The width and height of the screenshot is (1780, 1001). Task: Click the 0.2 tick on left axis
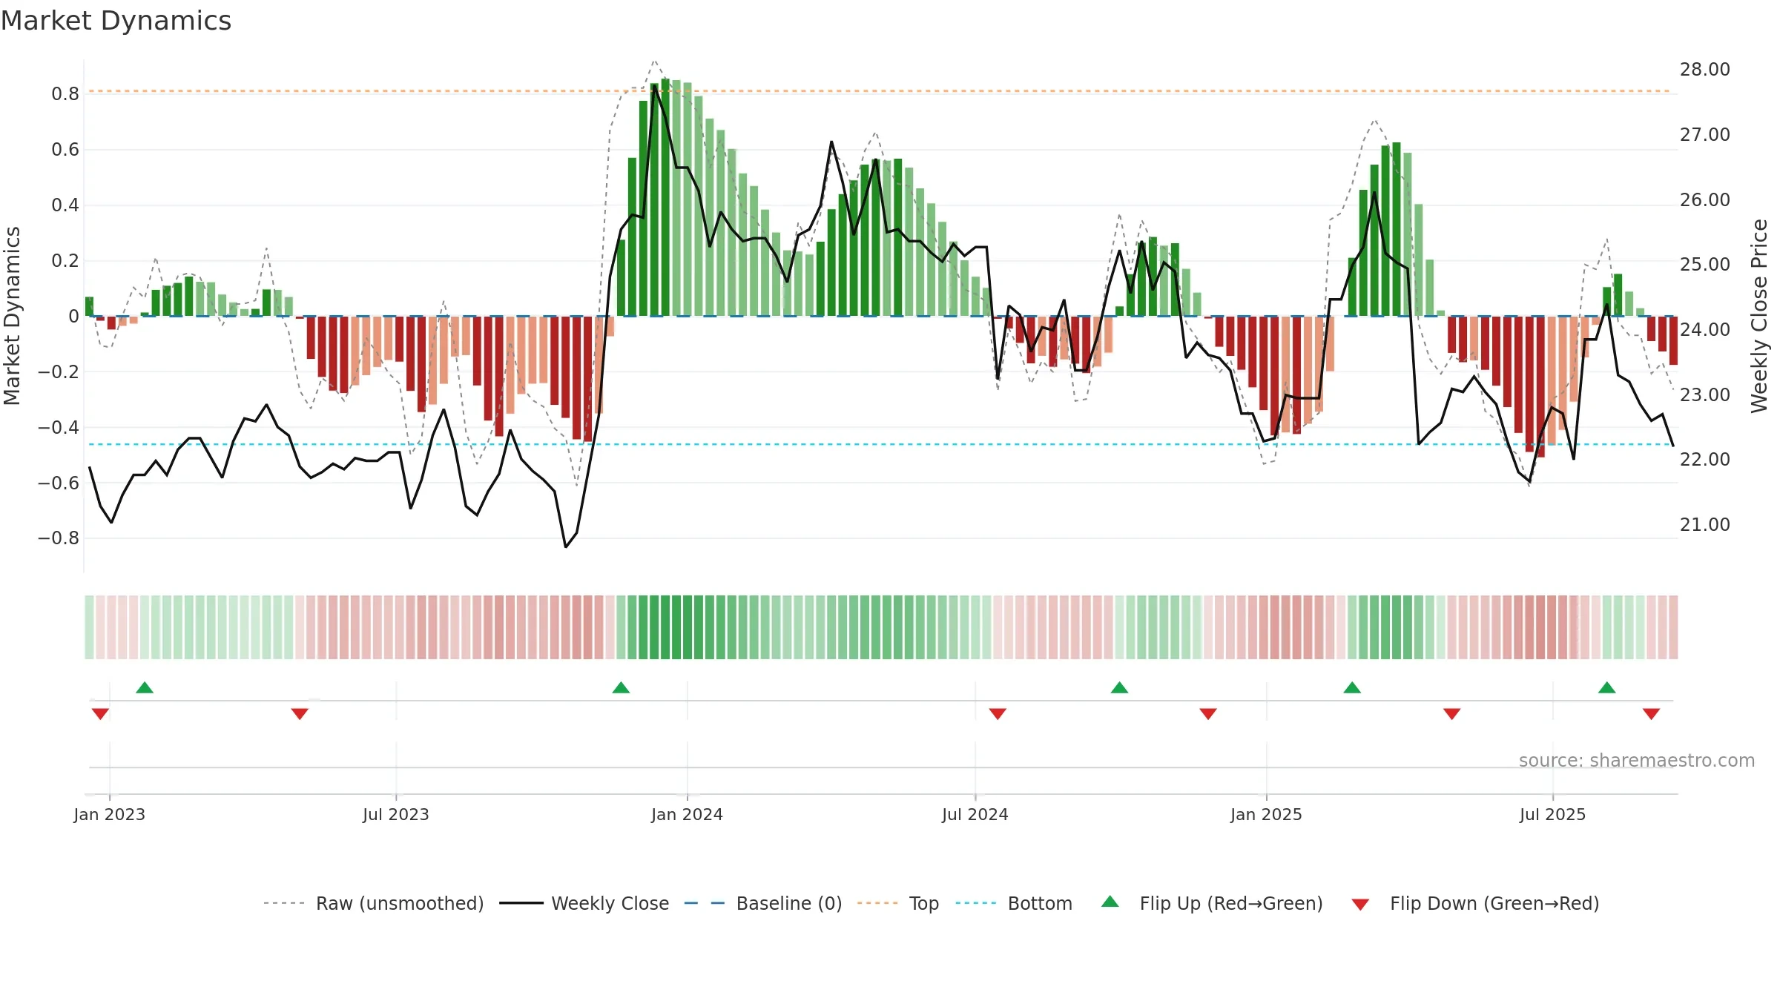65,261
